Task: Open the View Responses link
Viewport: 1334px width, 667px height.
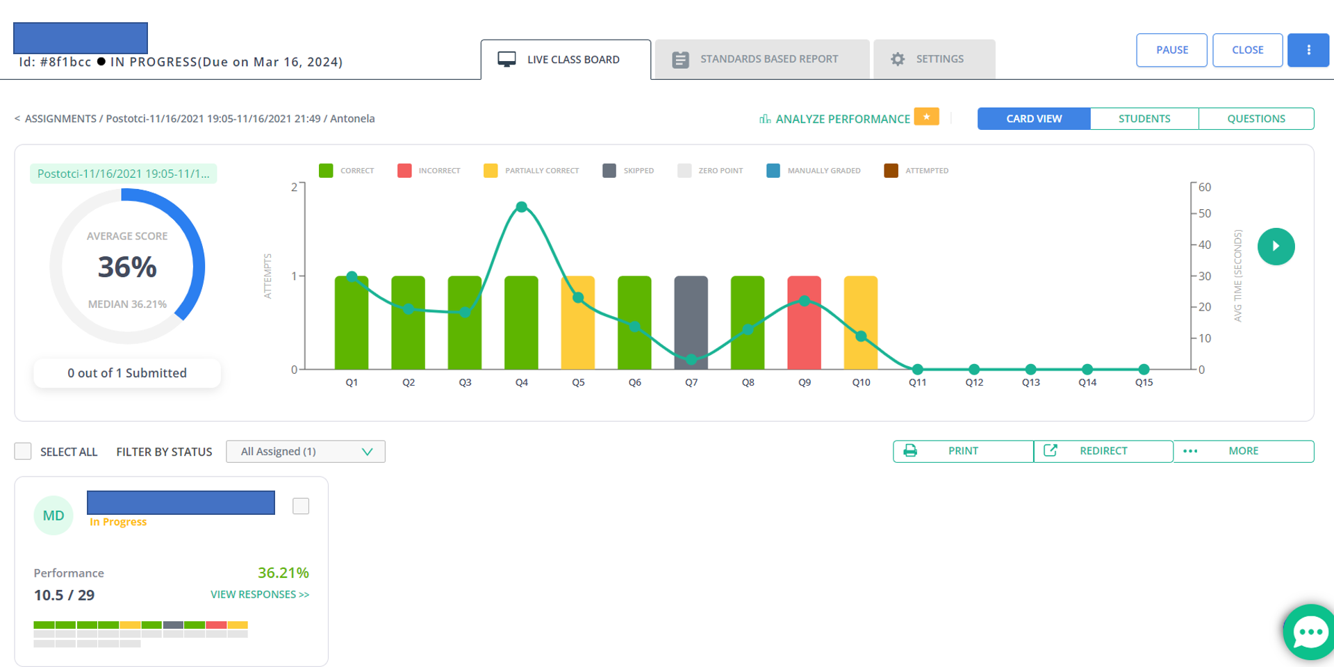Action: click(x=259, y=595)
